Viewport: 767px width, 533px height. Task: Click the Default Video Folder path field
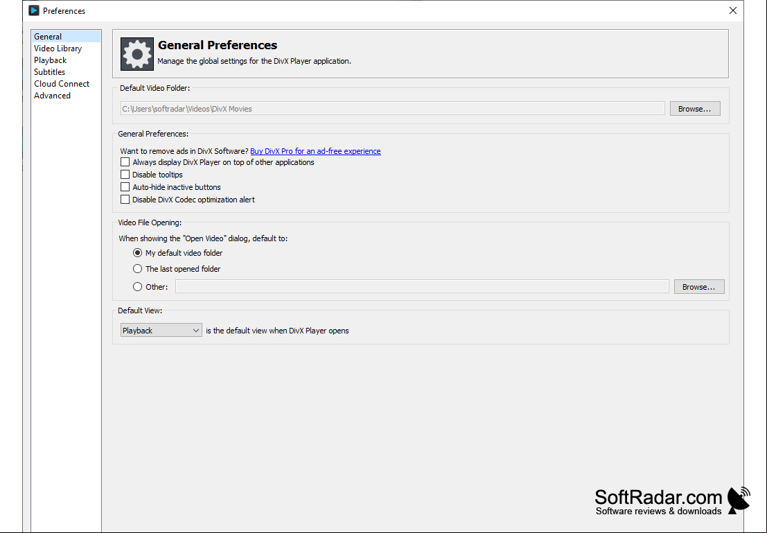click(x=392, y=108)
